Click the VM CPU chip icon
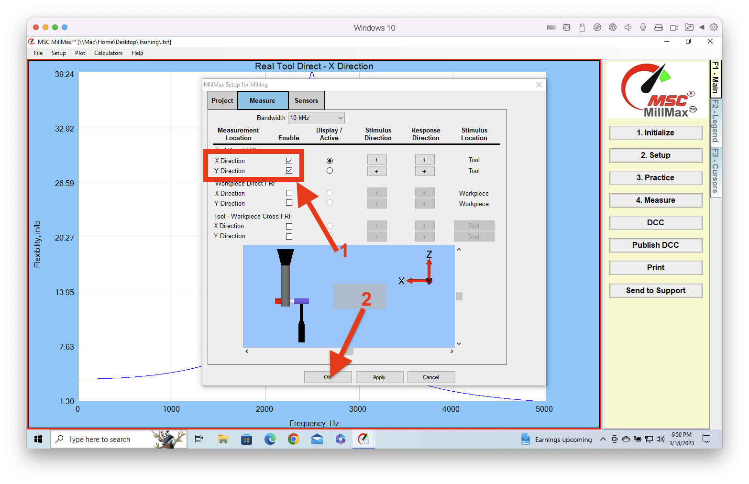The width and height of the screenshot is (749, 484). (567, 27)
